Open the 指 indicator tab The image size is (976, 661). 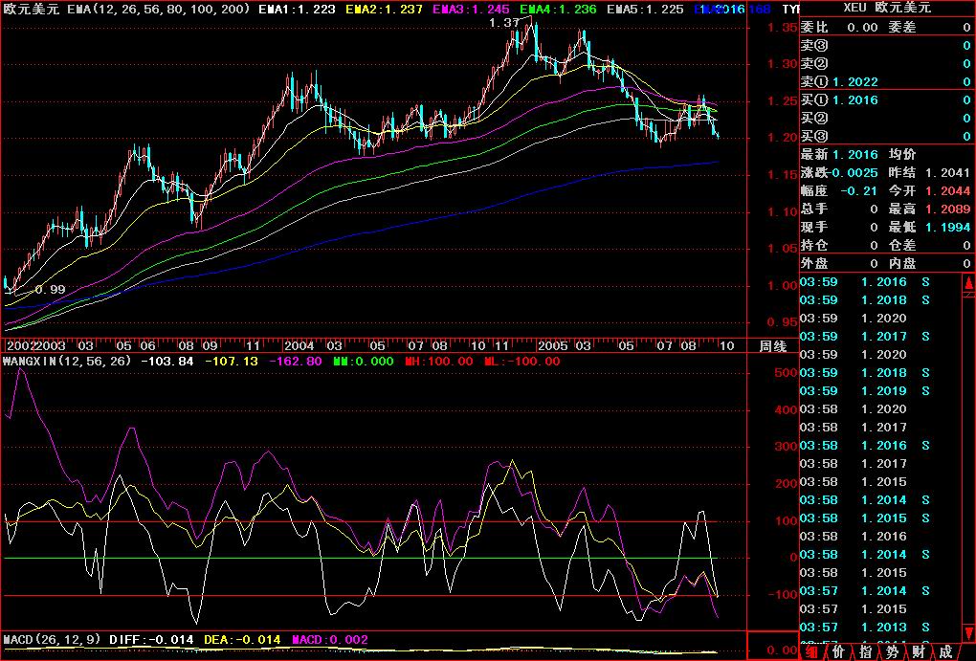pyautogui.click(x=866, y=651)
